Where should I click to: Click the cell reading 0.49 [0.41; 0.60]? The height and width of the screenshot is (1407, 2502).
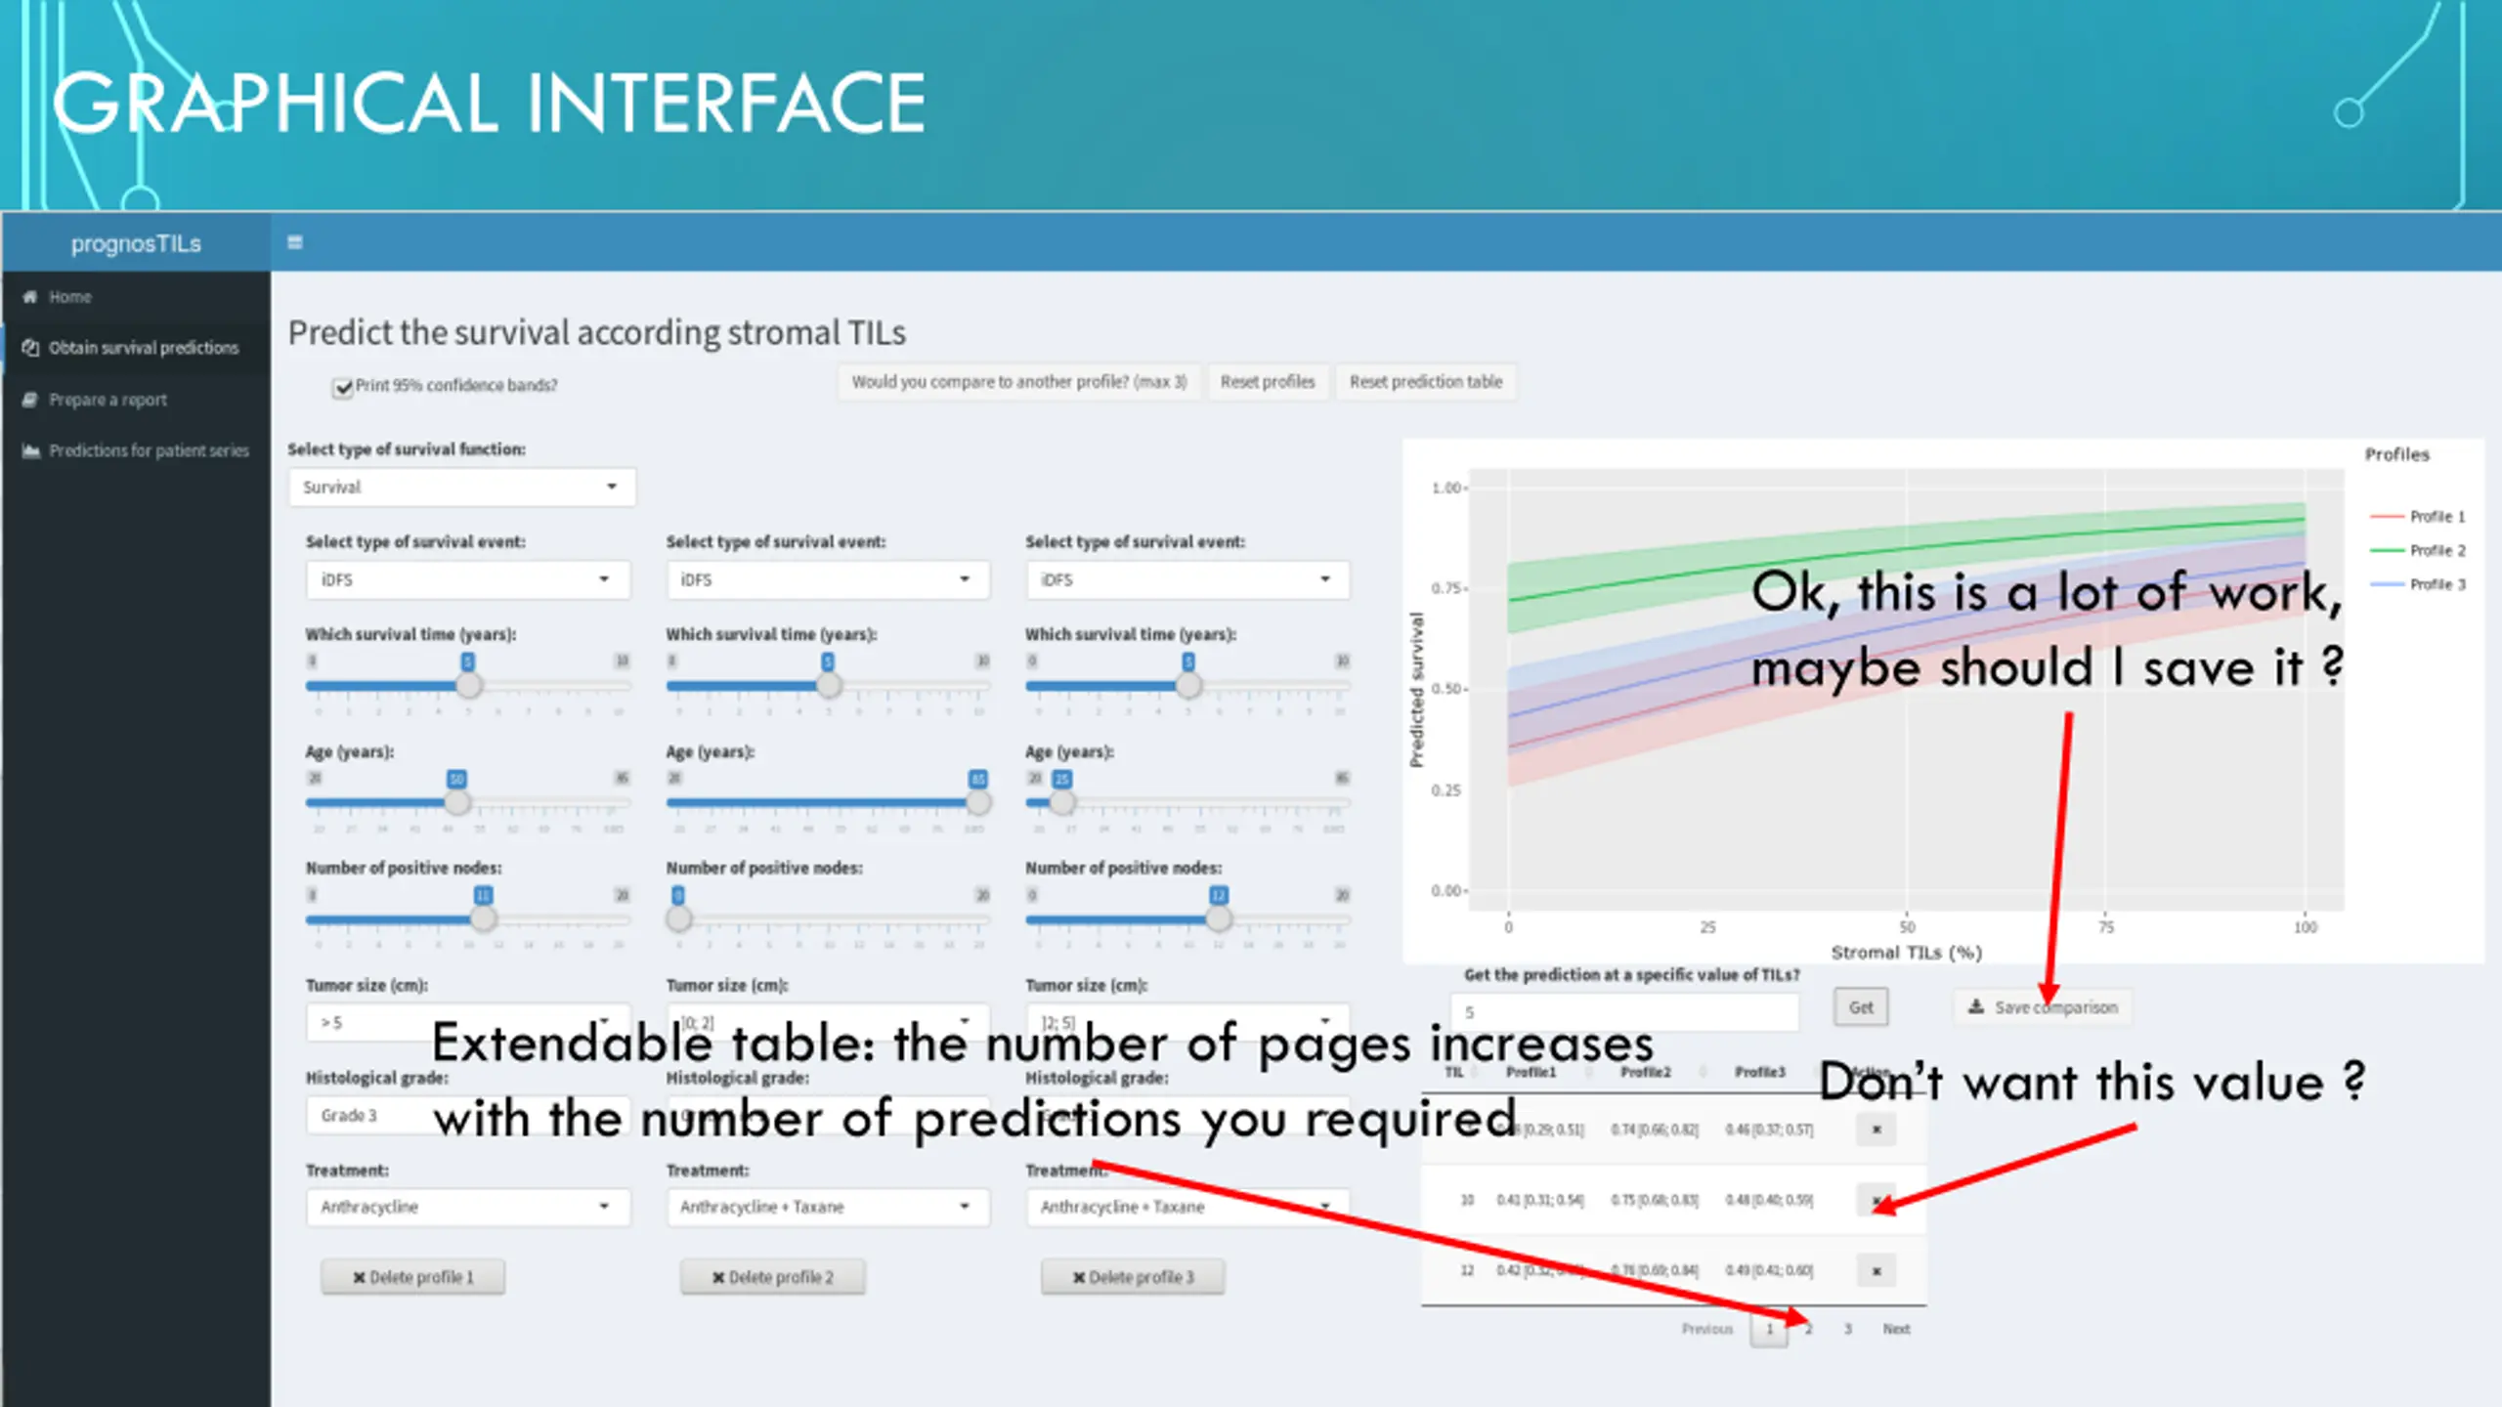1769,1271
